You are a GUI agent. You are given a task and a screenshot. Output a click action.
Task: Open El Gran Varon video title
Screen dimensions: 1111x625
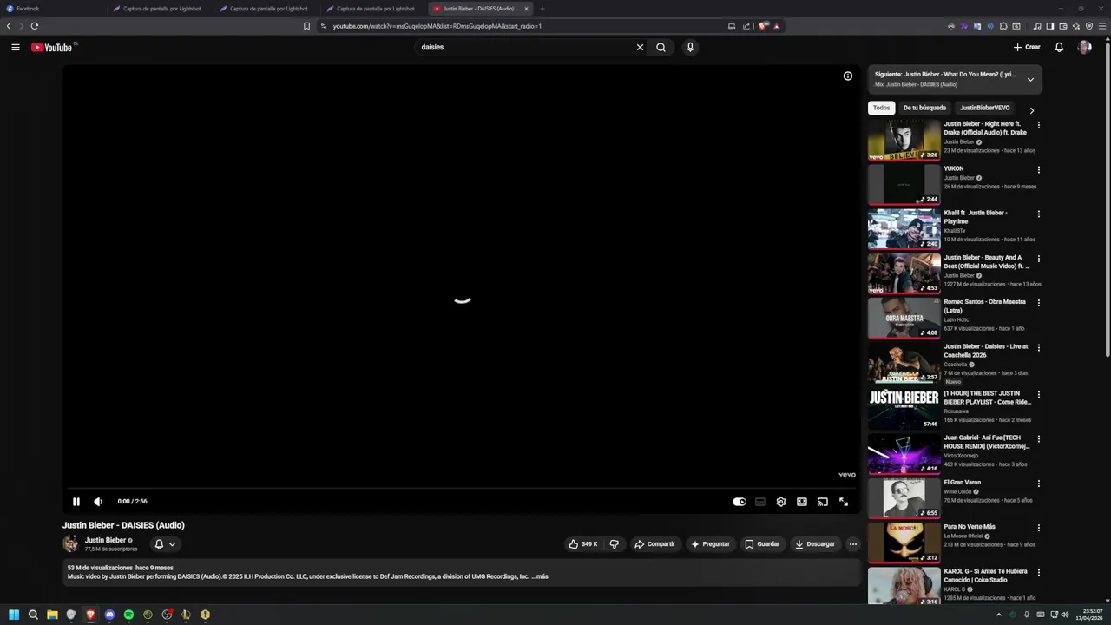click(963, 483)
